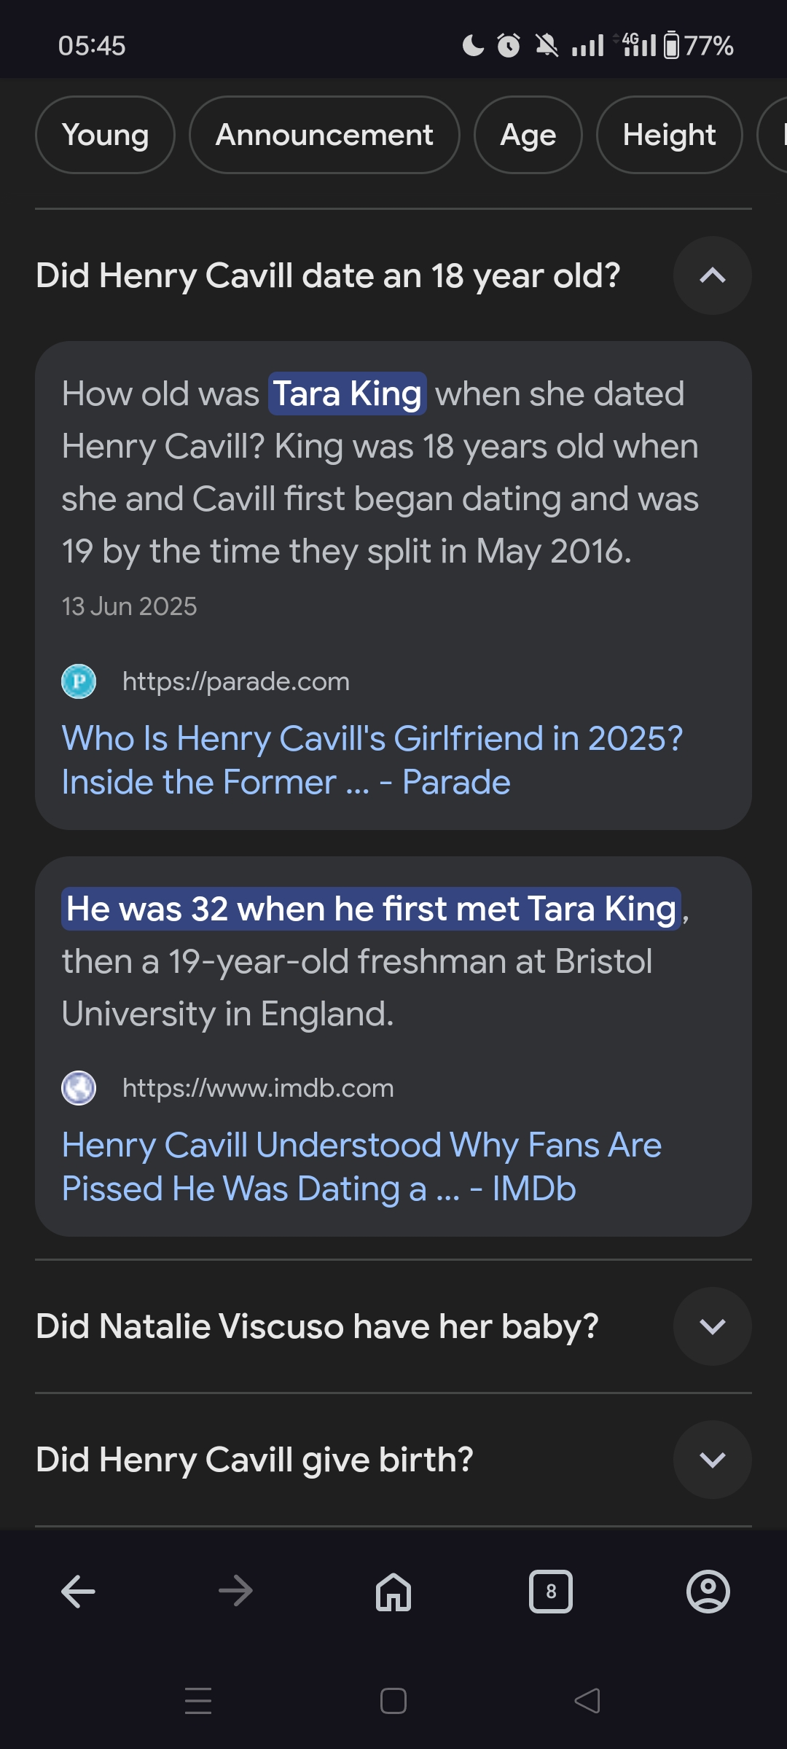Expand the Natalie Viscuso baby question
This screenshot has width=787, height=1749.
pos(712,1326)
